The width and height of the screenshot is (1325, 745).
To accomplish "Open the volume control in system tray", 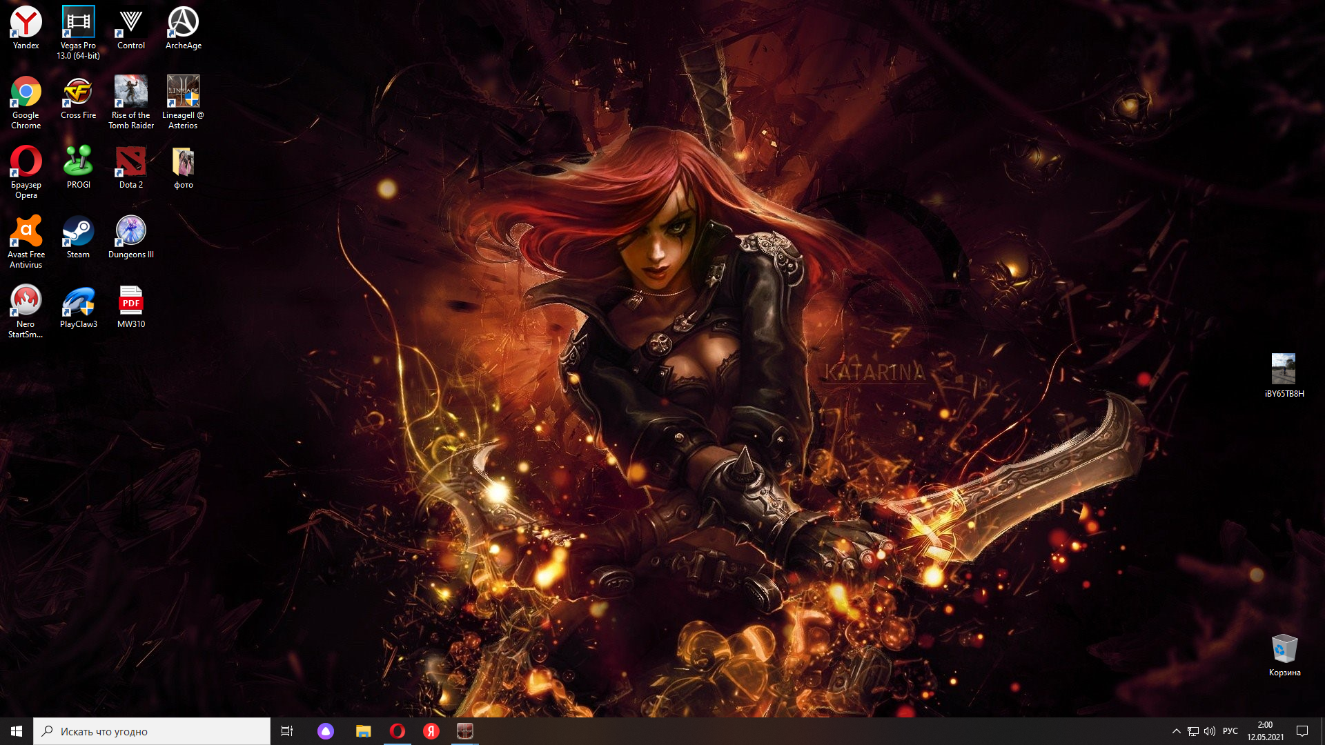I will (x=1210, y=731).
